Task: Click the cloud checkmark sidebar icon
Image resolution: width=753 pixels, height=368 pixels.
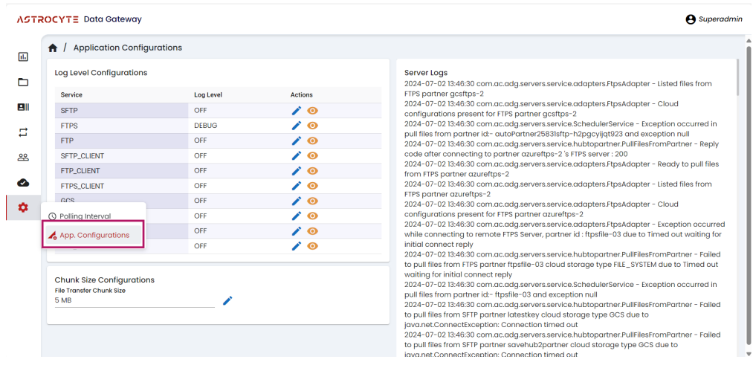Action: pos(23,182)
